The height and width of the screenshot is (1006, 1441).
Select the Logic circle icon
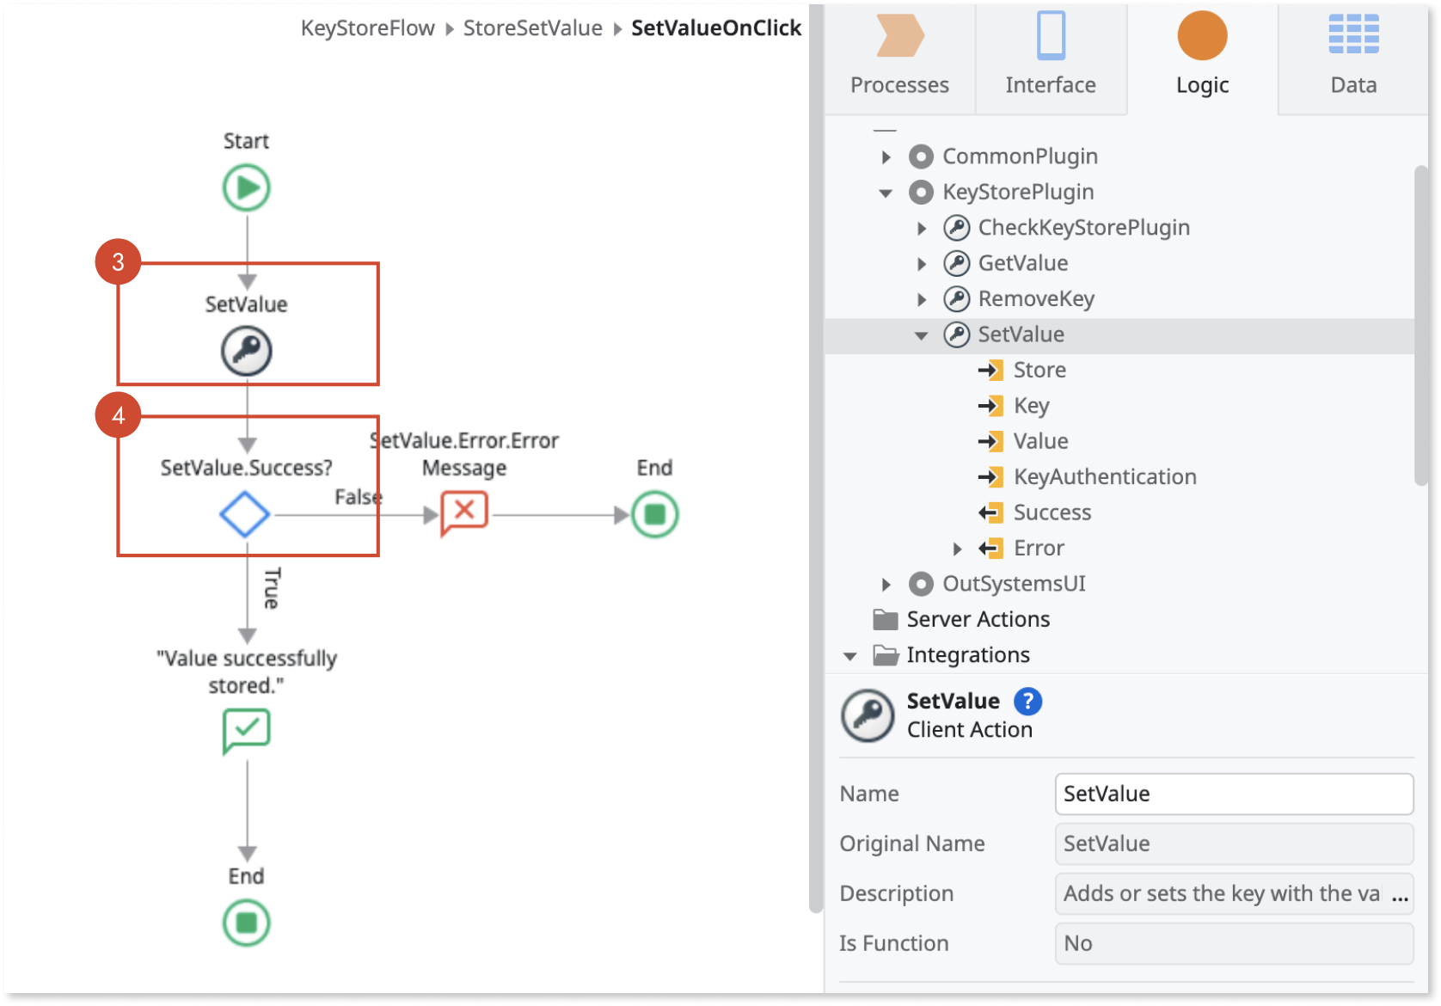pyautogui.click(x=1201, y=38)
